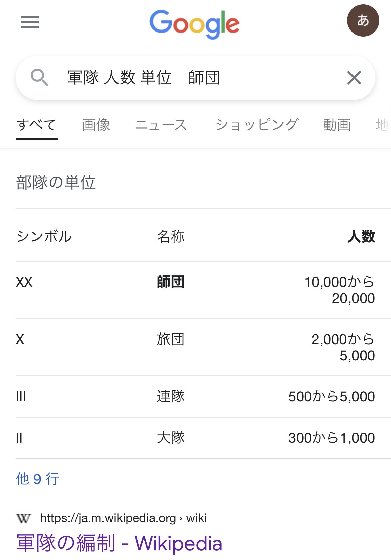Click the search magnifier icon
Screen dimensions: 391x560
click(40, 78)
